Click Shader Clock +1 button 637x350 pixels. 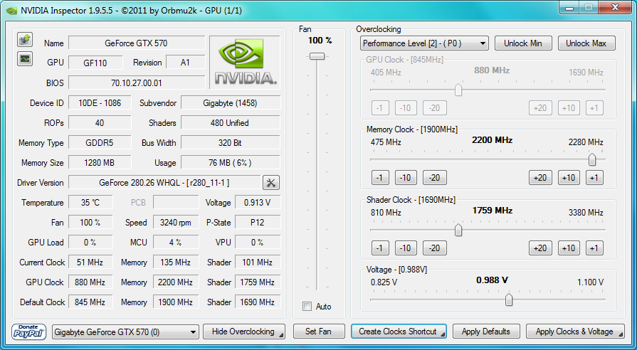pyautogui.click(x=594, y=248)
